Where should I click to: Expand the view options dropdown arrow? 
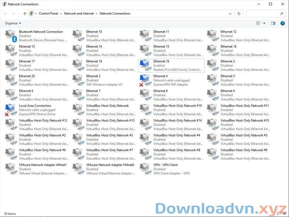[264, 23]
